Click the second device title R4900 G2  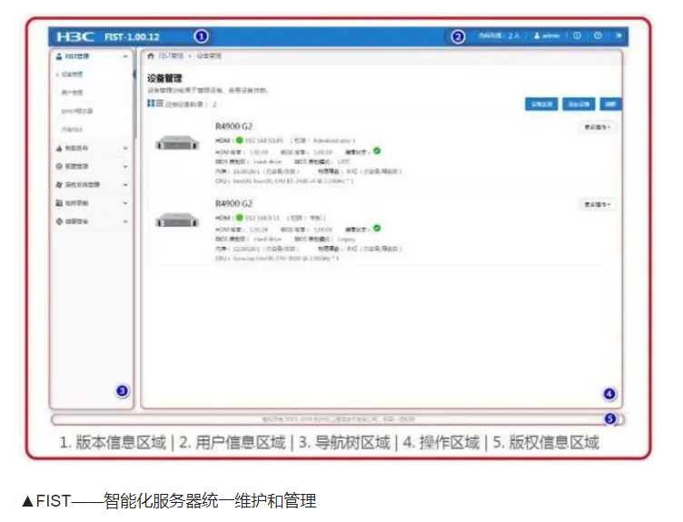pos(234,203)
